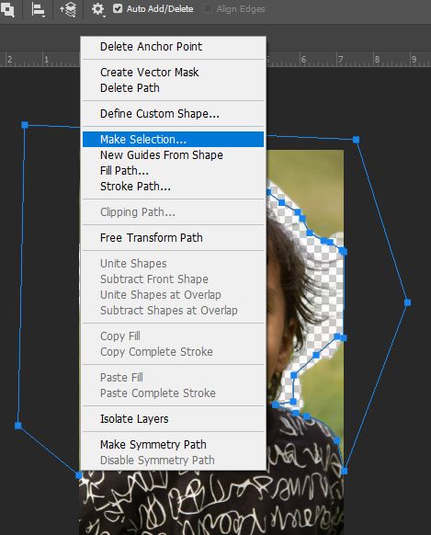Image resolution: width=431 pixels, height=535 pixels.
Task: Toggle the Align Edges checkbox
Action: 207,9
